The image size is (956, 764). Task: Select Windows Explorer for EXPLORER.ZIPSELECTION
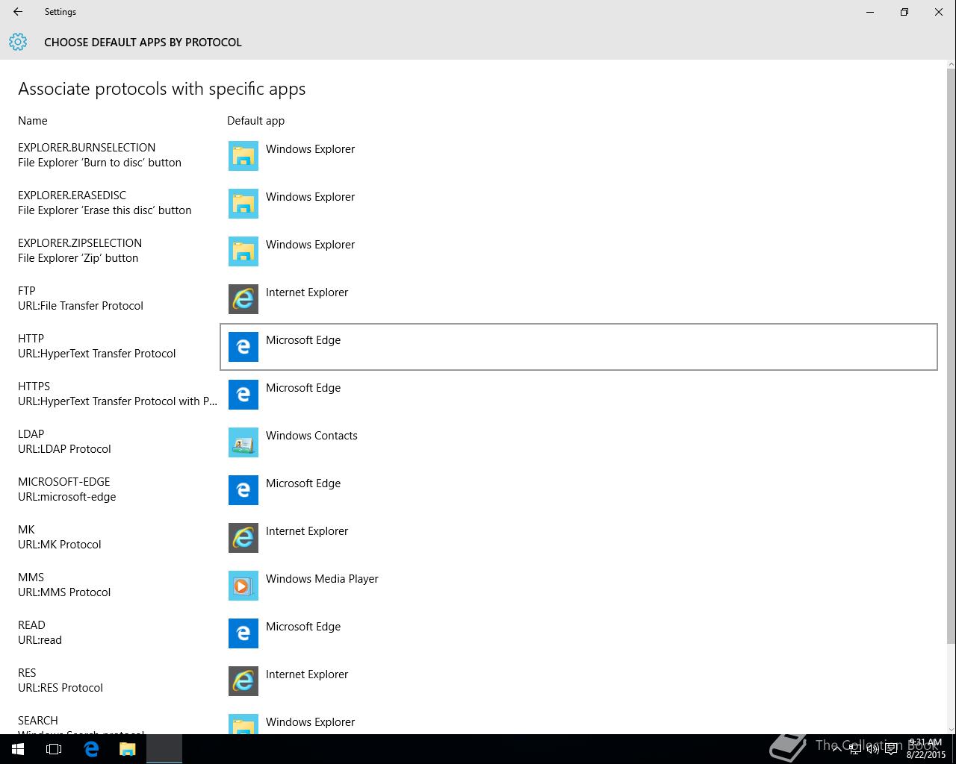[x=579, y=251]
